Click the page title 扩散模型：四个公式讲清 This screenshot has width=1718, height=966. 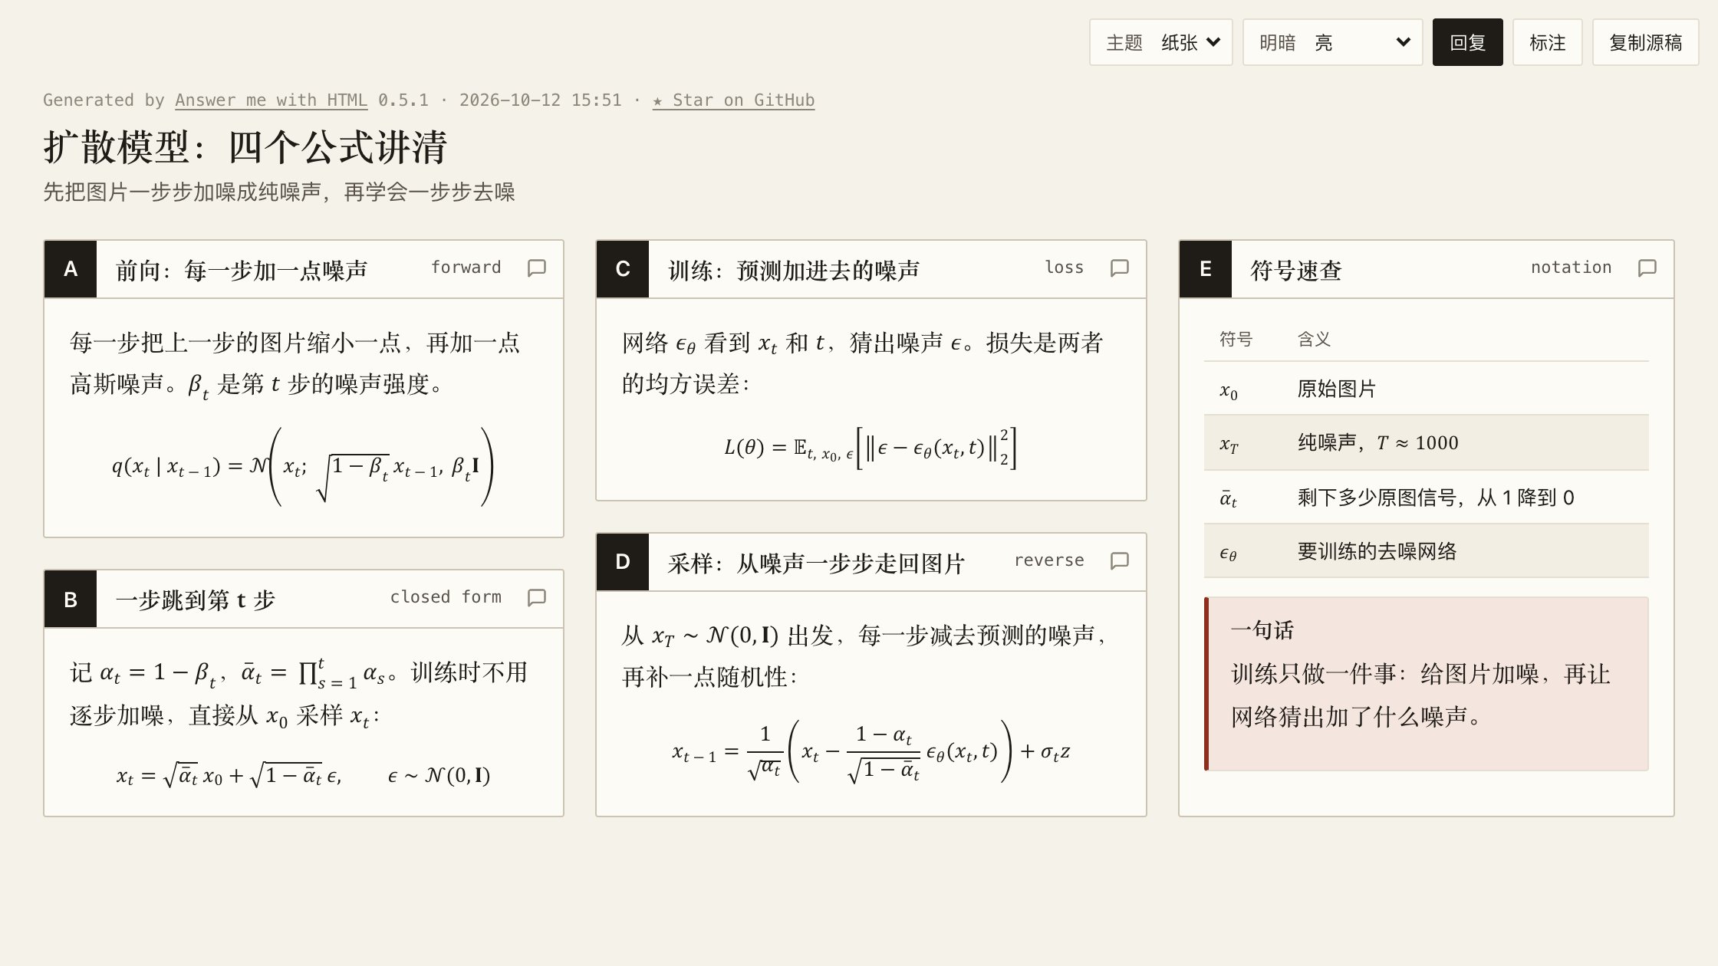pyautogui.click(x=245, y=147)
